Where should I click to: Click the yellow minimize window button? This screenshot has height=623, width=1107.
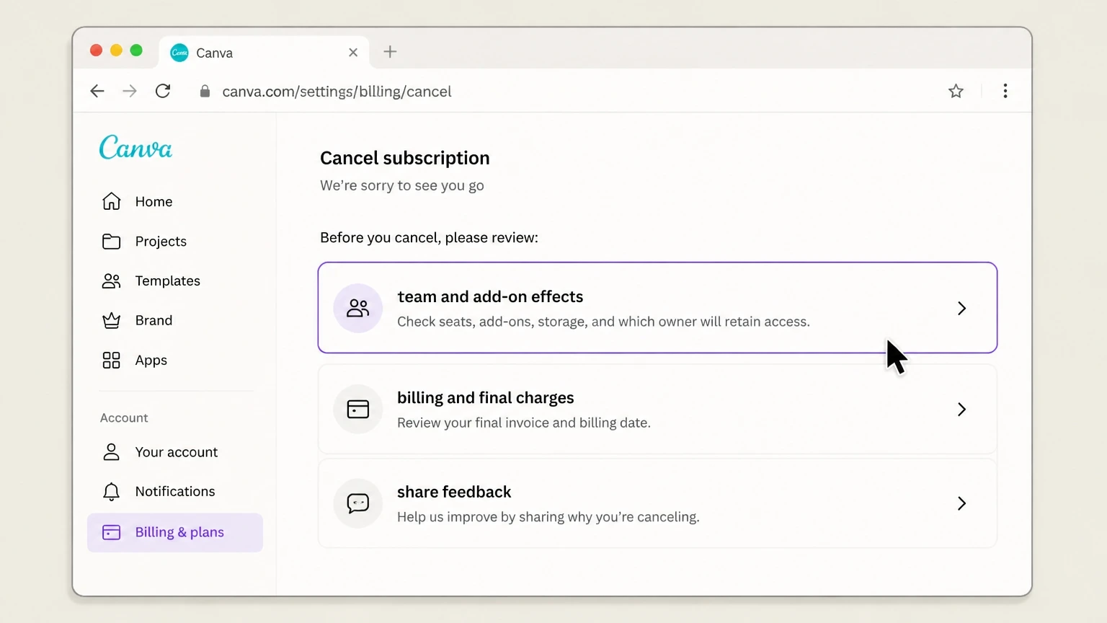(x=116, y=50)
